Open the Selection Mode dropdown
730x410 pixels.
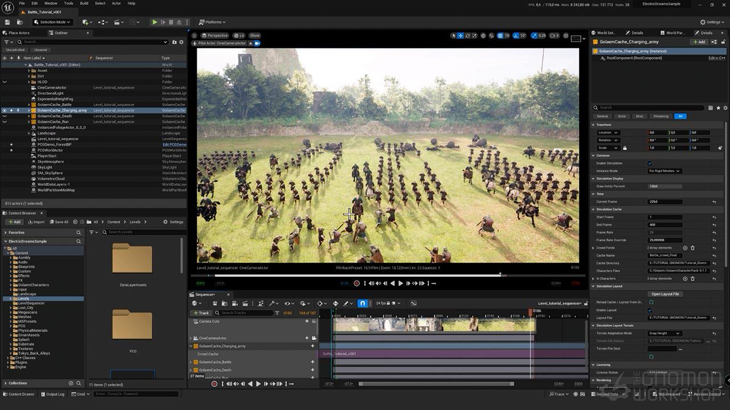coord(52,22)
